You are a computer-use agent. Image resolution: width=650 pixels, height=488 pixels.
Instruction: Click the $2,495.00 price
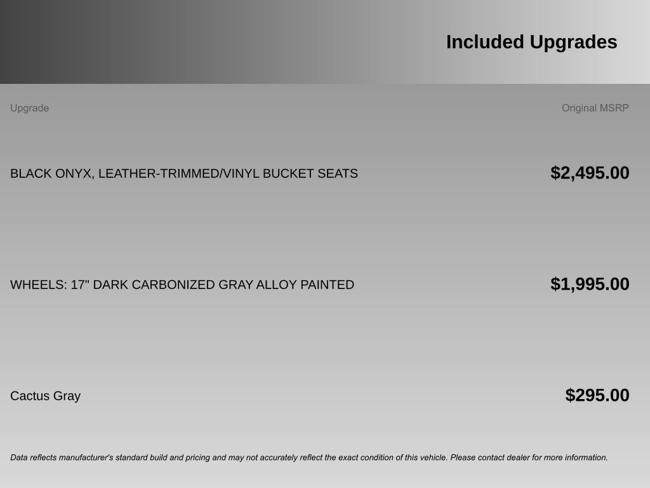pyautogui.click(x=590, y=173)
